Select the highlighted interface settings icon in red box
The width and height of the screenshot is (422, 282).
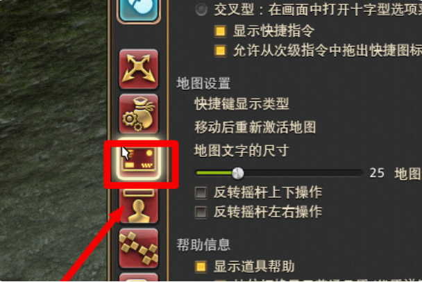point(139,159)
